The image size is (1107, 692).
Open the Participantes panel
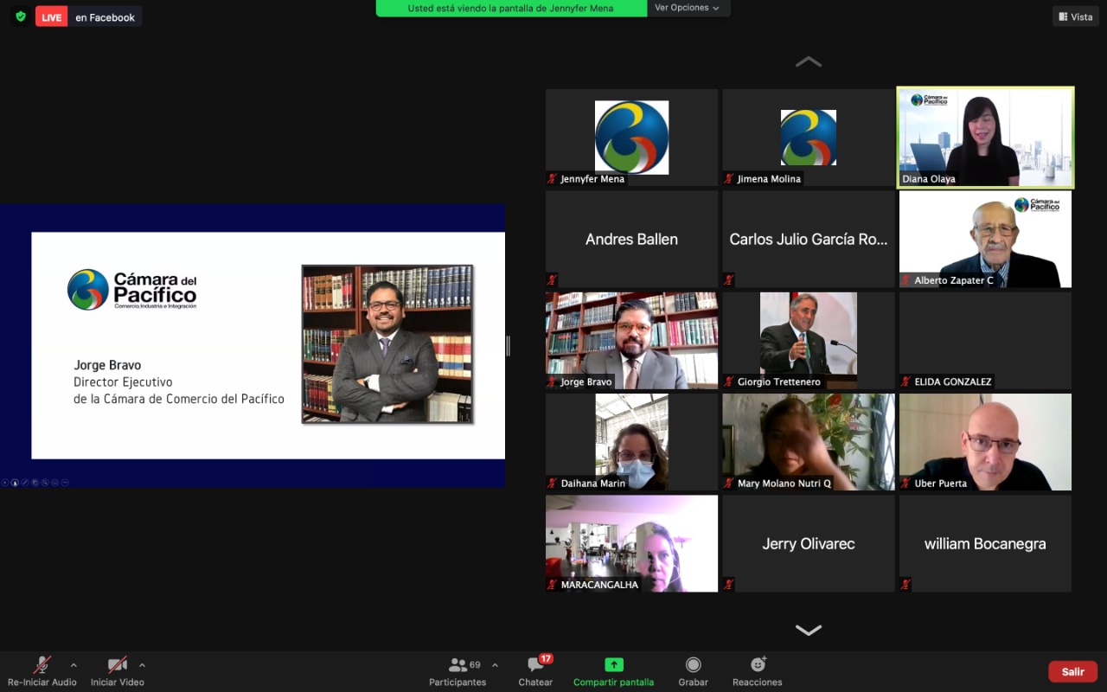tap(458, 671)
